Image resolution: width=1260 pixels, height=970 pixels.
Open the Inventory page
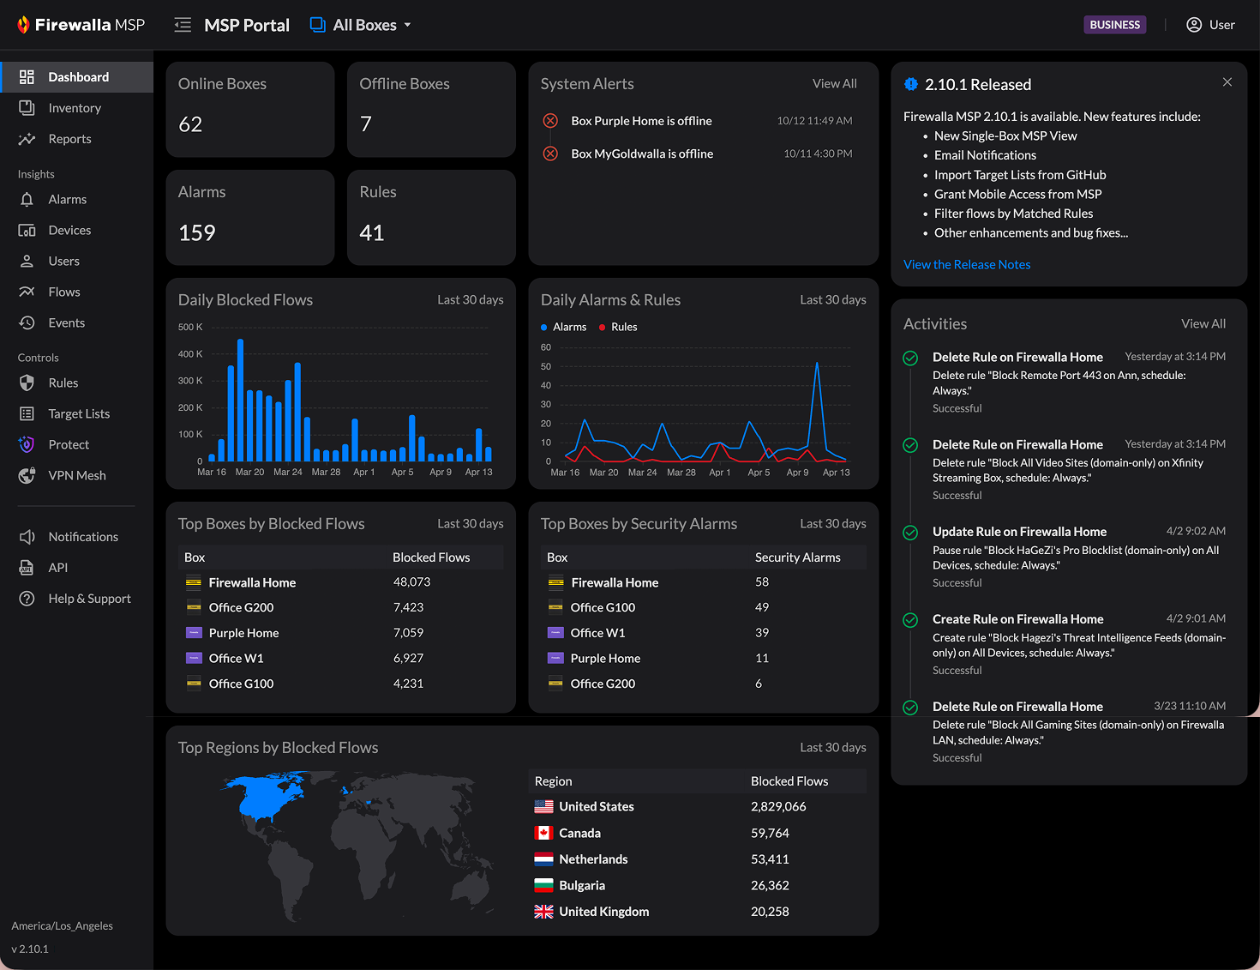click(75, 108)
